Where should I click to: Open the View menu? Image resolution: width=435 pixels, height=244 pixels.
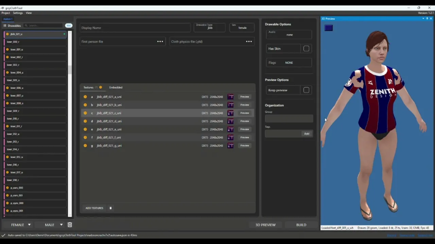tap(29, 13)
